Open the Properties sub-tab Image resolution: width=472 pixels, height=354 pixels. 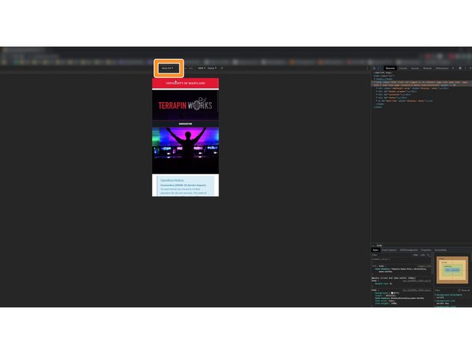click(426, 250)
